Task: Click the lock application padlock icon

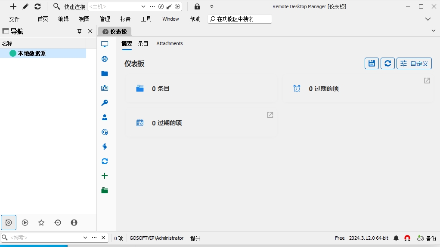Action: (x=197, y=6)
